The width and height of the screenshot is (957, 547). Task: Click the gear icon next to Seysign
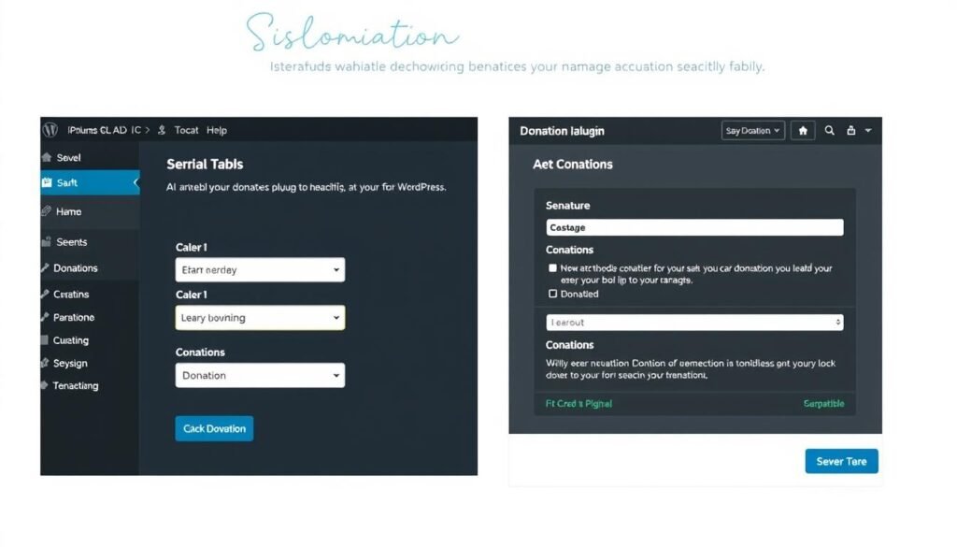(x=44, y=363)
